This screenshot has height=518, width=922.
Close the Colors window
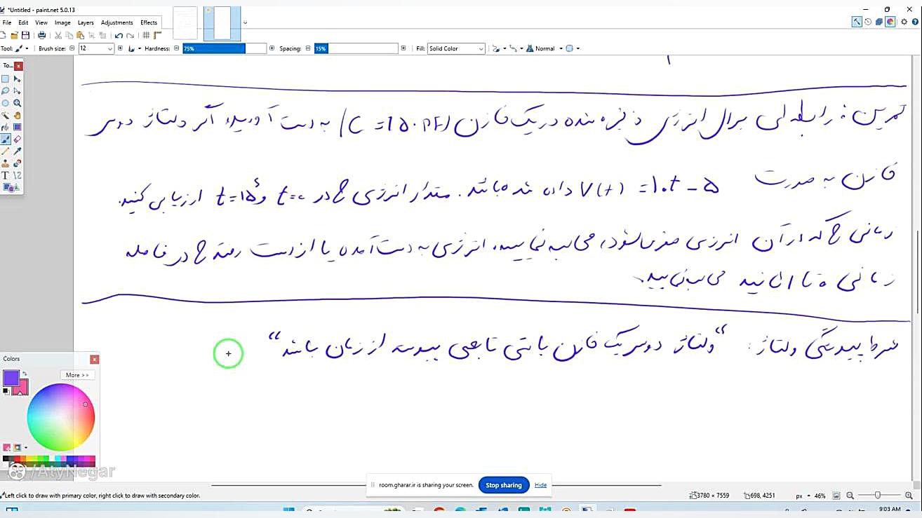click(x=95, y=359)
